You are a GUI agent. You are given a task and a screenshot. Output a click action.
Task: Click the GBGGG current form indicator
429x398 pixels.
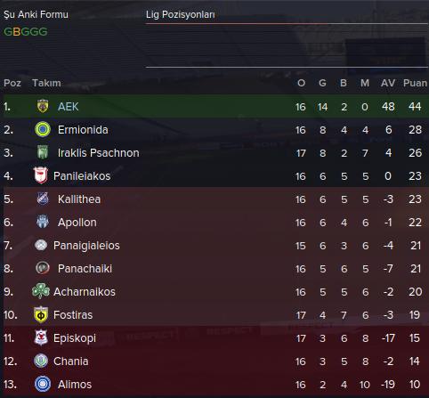click(x=26, y=32)
